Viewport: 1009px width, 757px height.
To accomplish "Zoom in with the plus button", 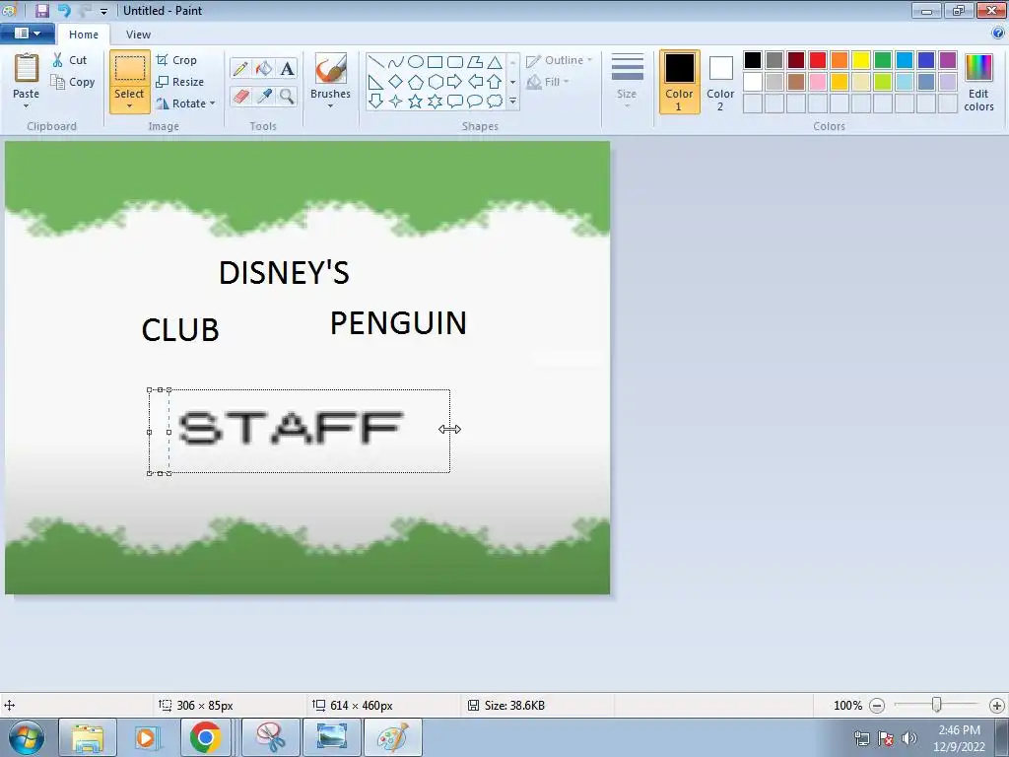I will pos(997,706).
